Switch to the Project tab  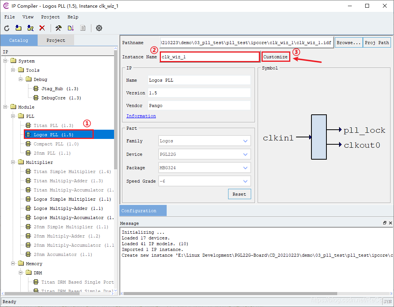click(56, 40)
